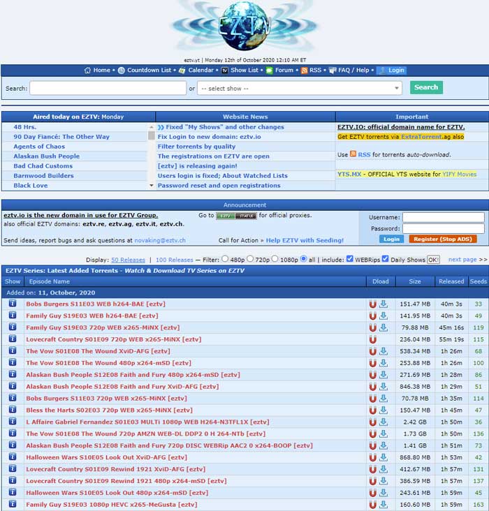Click Register (Stop ADS) button
The height and width of the screenshot is (511, 489).
[443, 239]
